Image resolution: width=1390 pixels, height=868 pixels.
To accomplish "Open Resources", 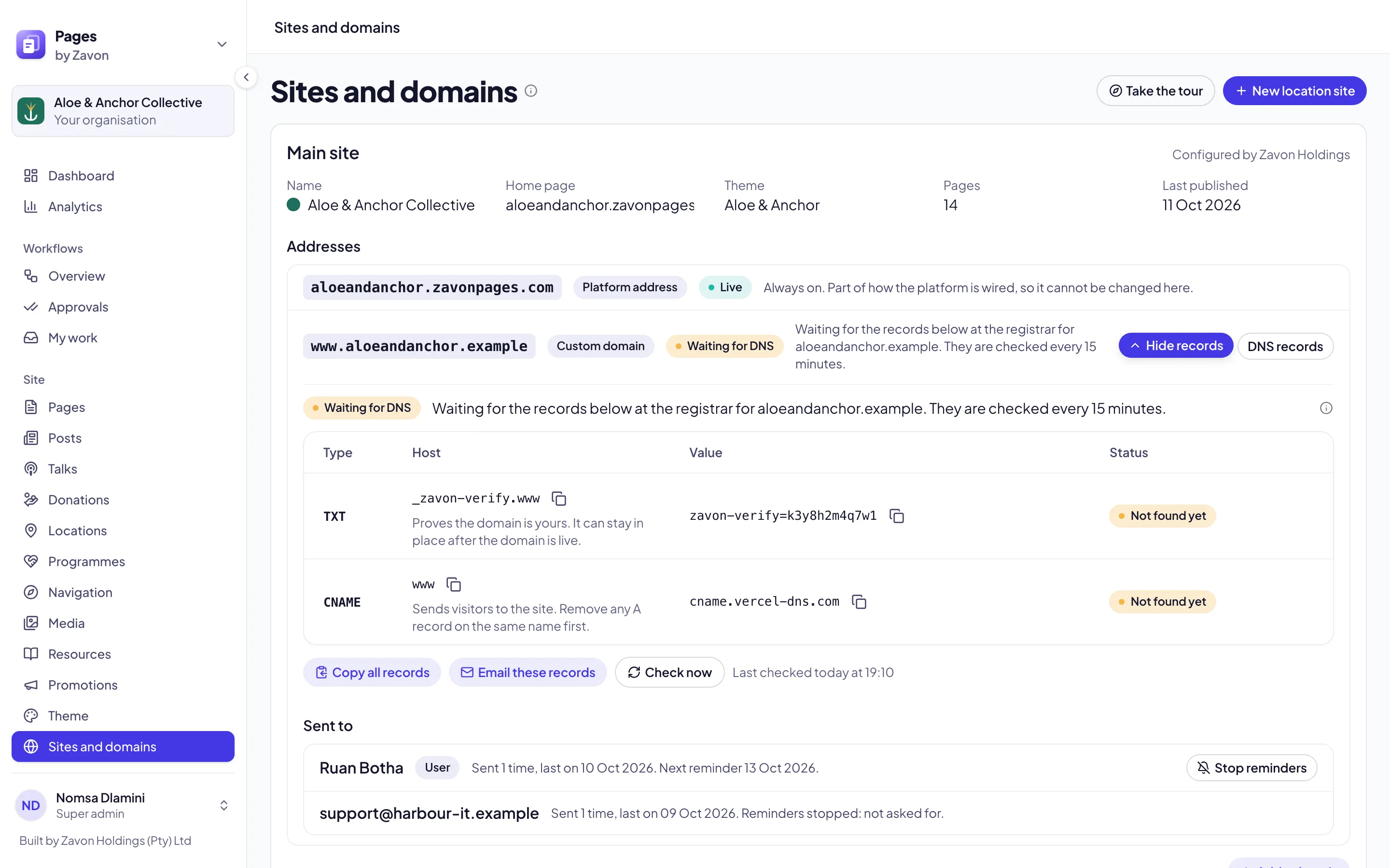I will tap(123, 654).
